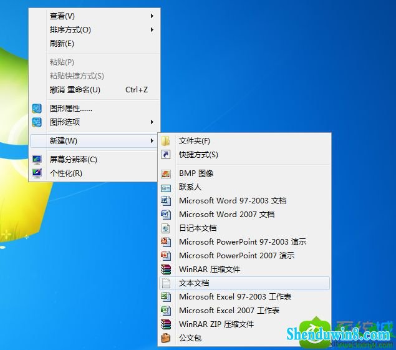Click the PowerPoint 2007 presentation icon

click(x=166, y=256)
